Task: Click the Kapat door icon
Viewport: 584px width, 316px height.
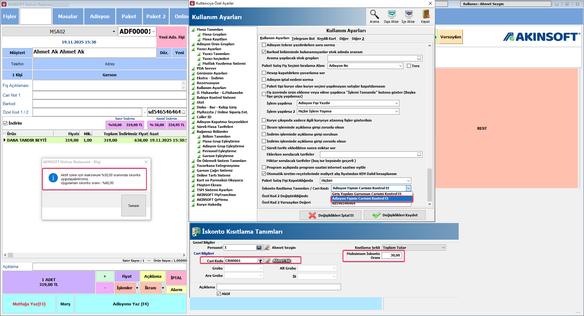Action: (x=426, y=14)
